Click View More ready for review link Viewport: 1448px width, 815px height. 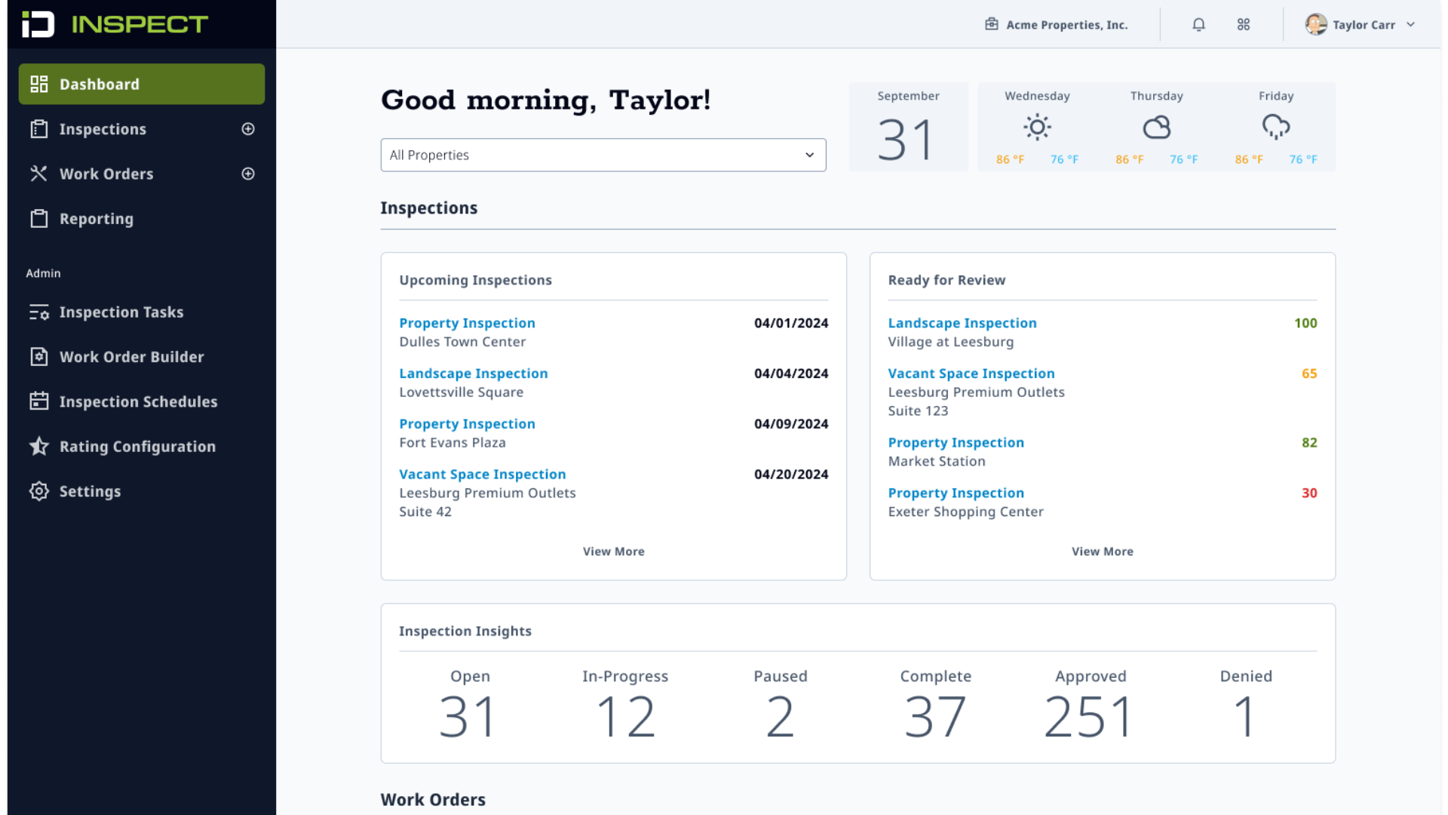(1102, 552)
